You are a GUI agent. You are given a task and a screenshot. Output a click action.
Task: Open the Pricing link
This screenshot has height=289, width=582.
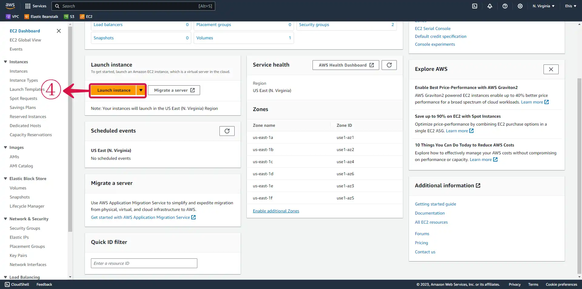tap(421, 243)
